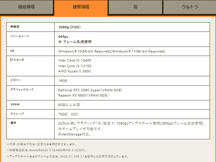Screen dimensions: 216x162
Task: Click the 16GB memory value
Action: [63, 80]
